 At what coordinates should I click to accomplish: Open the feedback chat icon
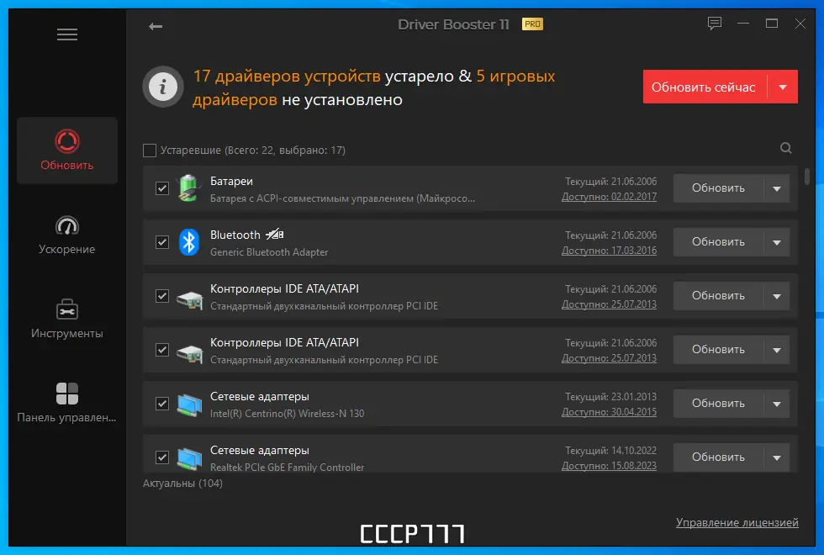714,24
